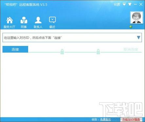
Task: Open the skin shirt icon
Action: (130, 4)
